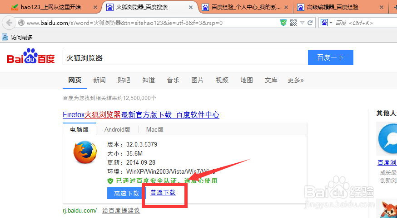Switch to the Mac版 tab

(x=155, y=129)
